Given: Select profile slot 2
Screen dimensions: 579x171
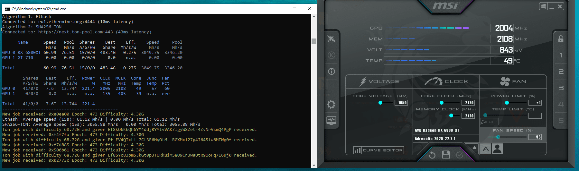Looking at the screenshot, I should click(561, 72).
